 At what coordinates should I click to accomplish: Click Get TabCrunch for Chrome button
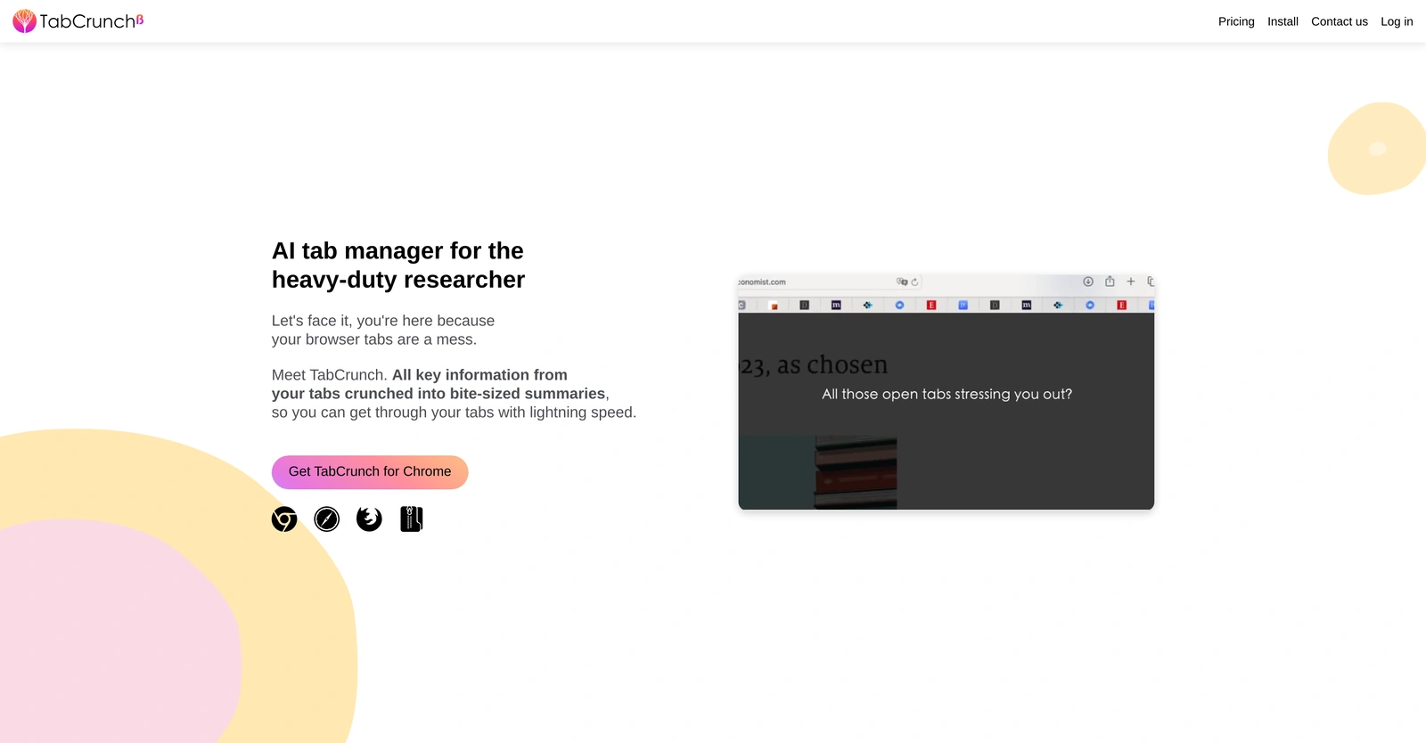coord(370,472)
